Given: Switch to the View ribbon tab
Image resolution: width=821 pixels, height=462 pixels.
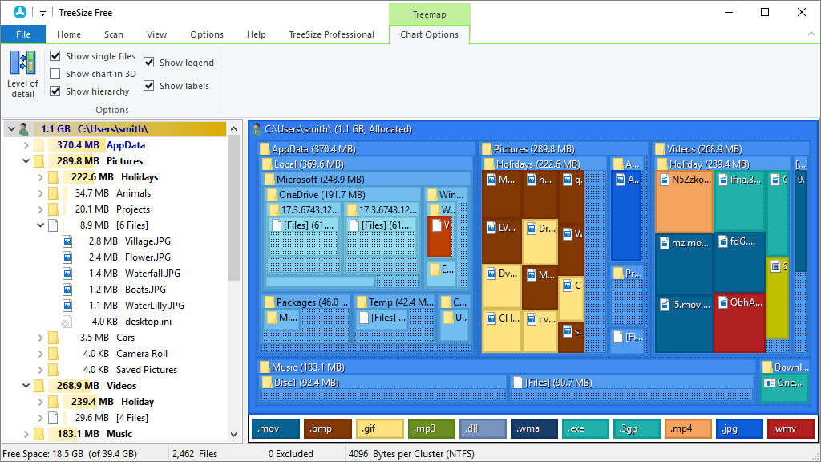Looking at the screenshot, I should pos(156,34).
